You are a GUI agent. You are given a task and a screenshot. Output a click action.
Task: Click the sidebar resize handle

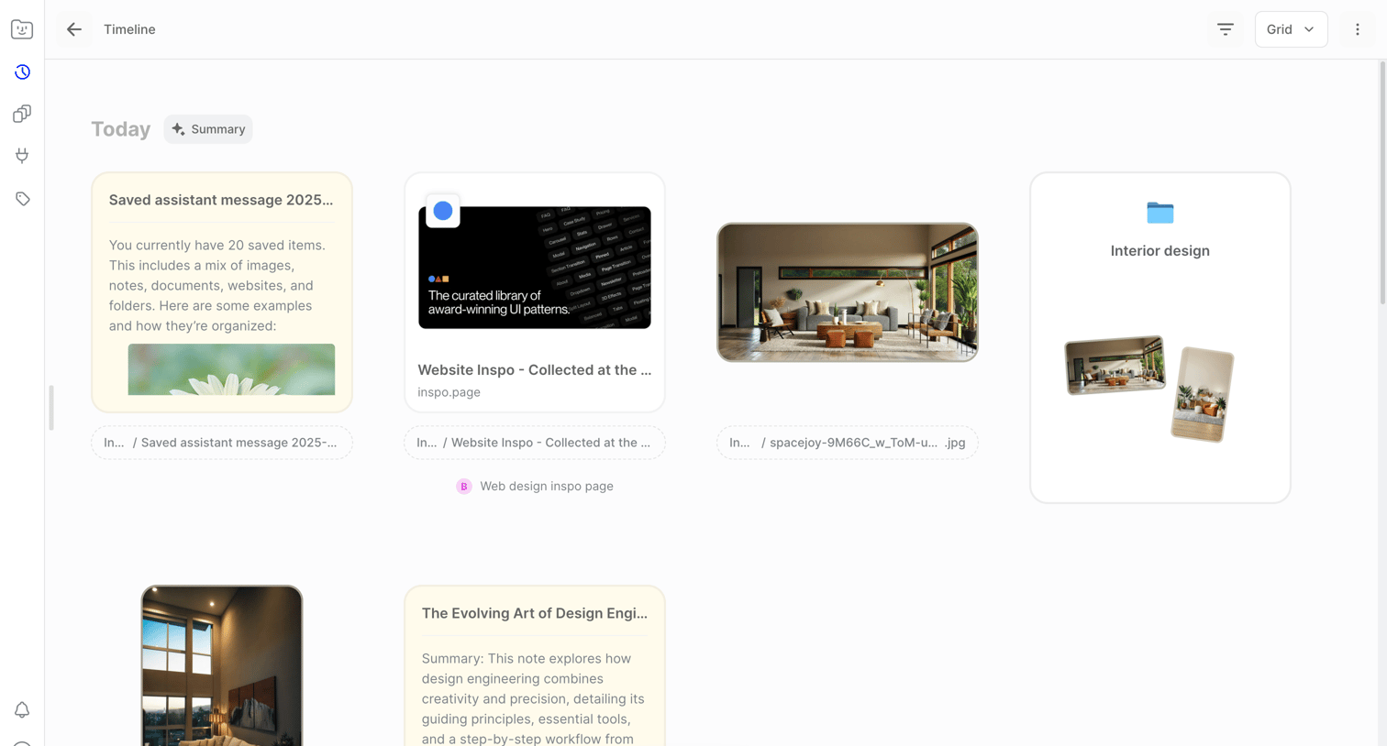pyautogui.click(x=51, y=408)
